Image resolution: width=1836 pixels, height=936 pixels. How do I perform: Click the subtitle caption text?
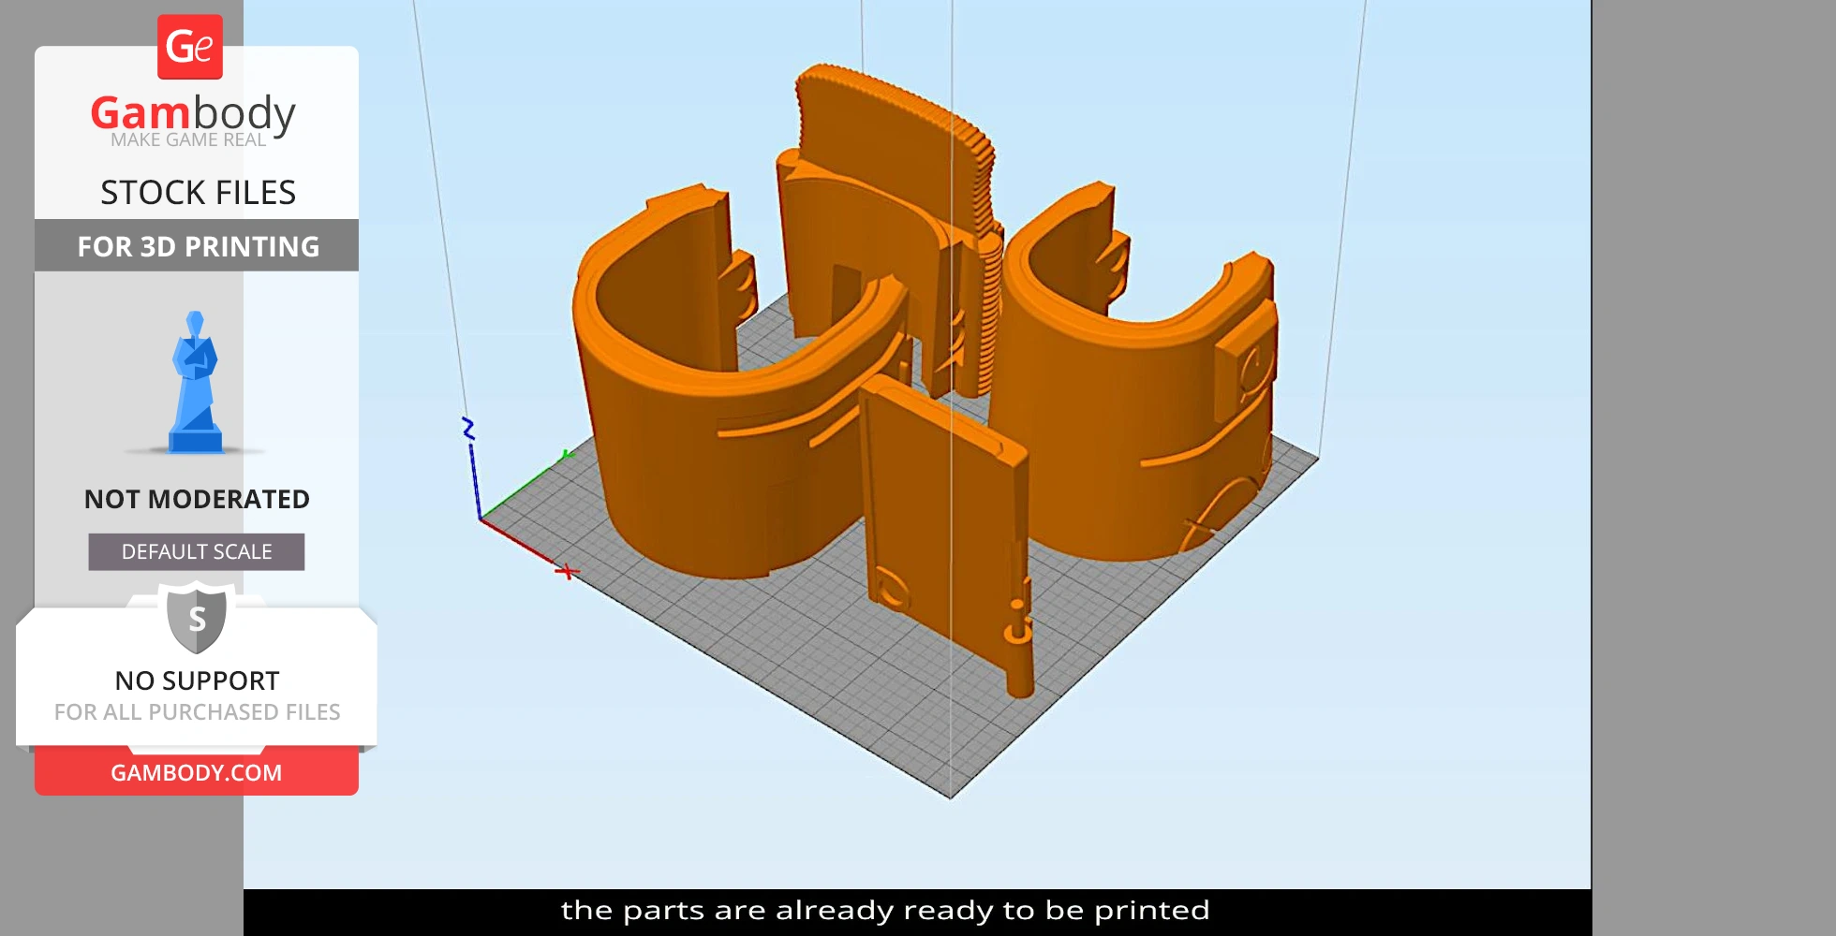click(x=885, y=911)
